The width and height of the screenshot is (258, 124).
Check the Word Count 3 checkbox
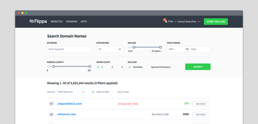[118, 67]
